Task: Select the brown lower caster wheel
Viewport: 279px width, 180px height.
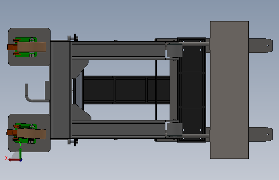Action: 31,134
